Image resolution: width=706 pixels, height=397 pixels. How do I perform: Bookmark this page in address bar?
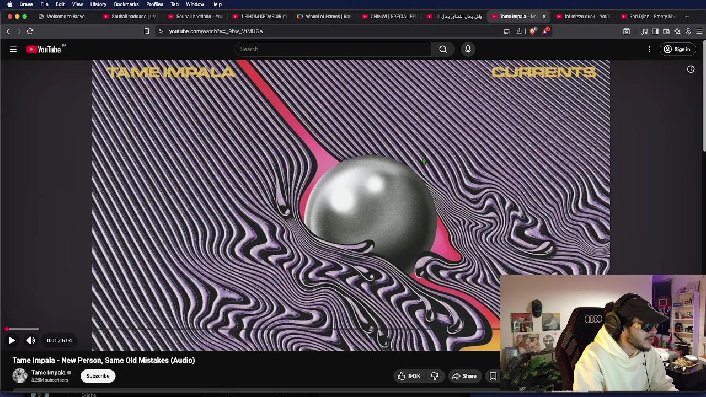tap(147, 31)
